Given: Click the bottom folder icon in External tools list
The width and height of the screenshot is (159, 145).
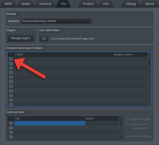Looking at the screenshot, I should [11, 137].
